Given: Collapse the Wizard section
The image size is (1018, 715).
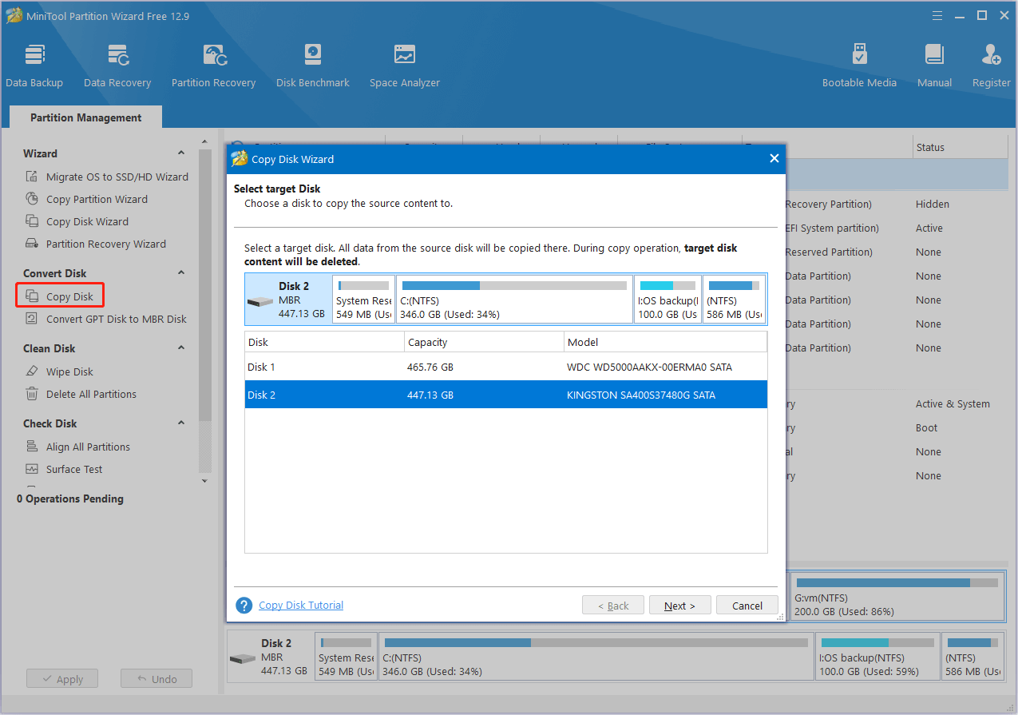Looking at the screenshot, I should (181, 153).
